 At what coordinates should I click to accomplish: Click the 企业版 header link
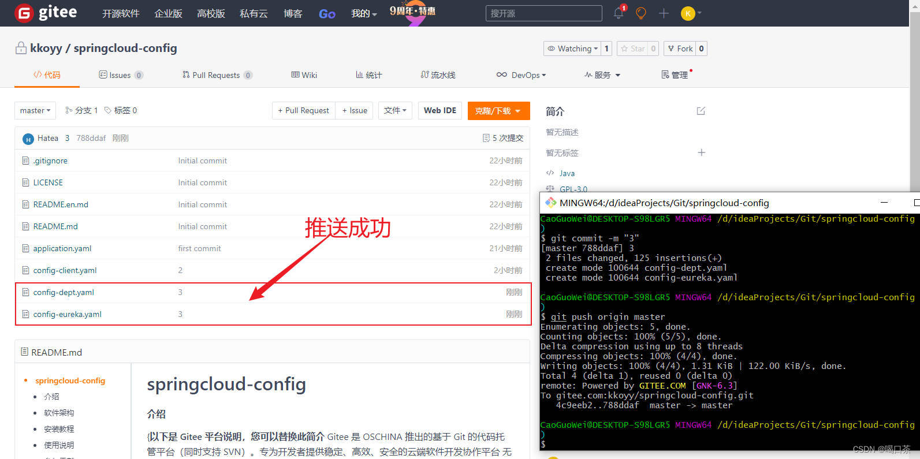(168, 13)
